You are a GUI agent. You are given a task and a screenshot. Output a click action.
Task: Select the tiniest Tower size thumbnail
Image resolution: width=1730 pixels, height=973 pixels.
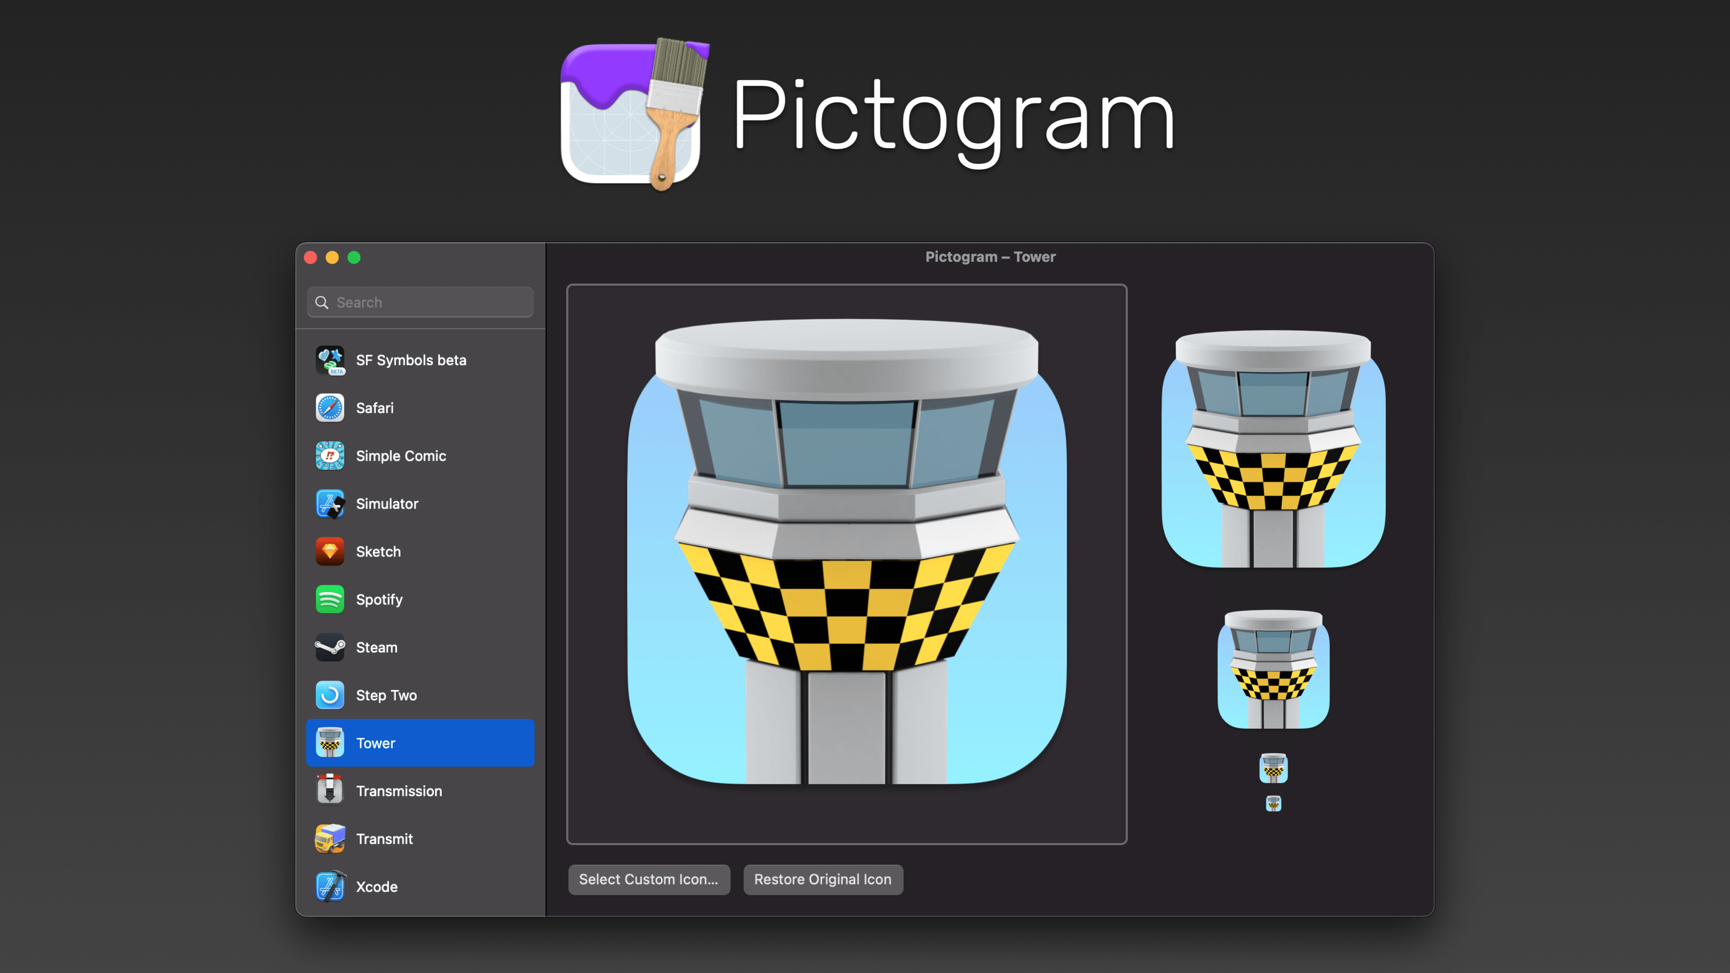[1273, 803]
